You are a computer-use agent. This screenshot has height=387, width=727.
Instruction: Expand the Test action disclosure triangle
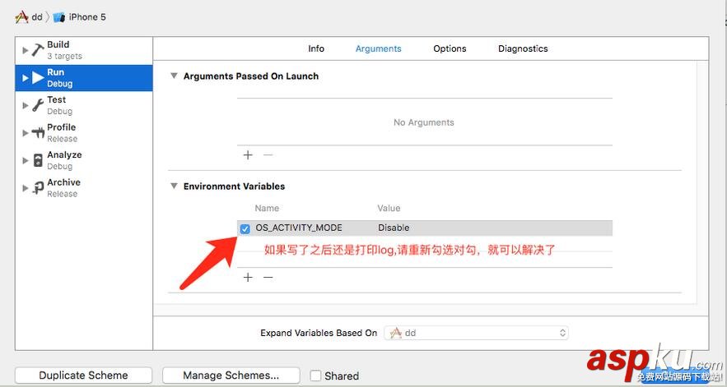pos(26,105)
